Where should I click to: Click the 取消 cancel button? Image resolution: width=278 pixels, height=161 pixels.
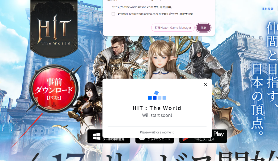203,28
